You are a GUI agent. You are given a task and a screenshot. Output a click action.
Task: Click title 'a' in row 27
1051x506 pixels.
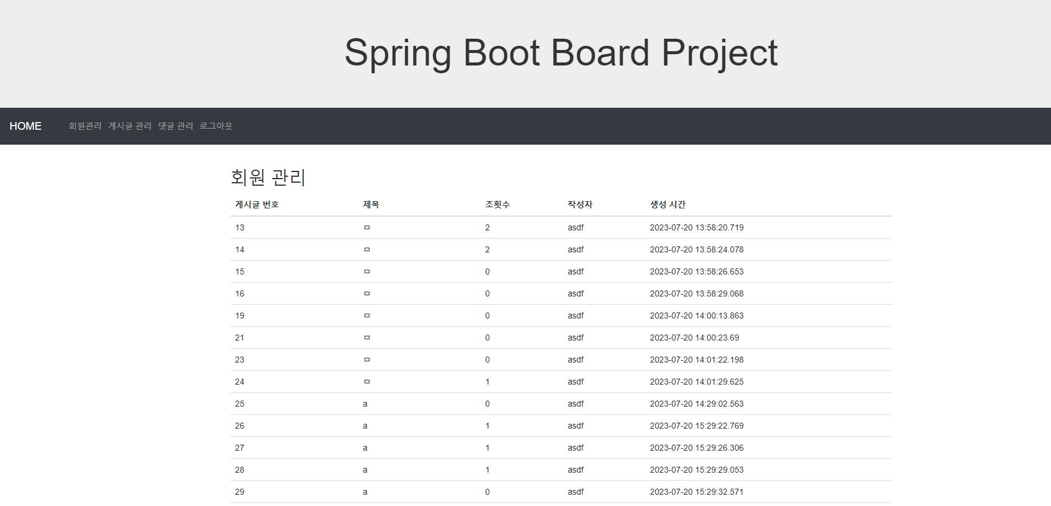tap(365, 448)
